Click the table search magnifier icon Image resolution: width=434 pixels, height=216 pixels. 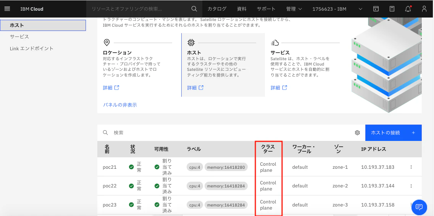(105, 133)
